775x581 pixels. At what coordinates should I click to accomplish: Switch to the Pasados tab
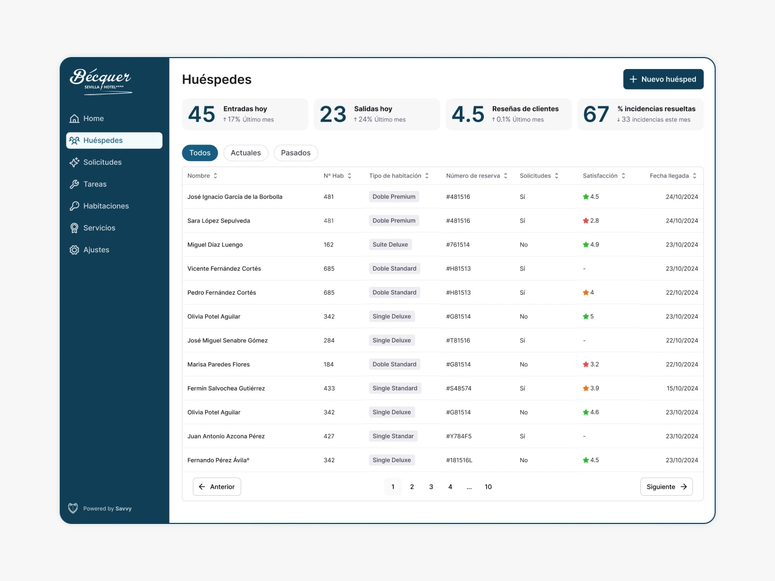295,153
